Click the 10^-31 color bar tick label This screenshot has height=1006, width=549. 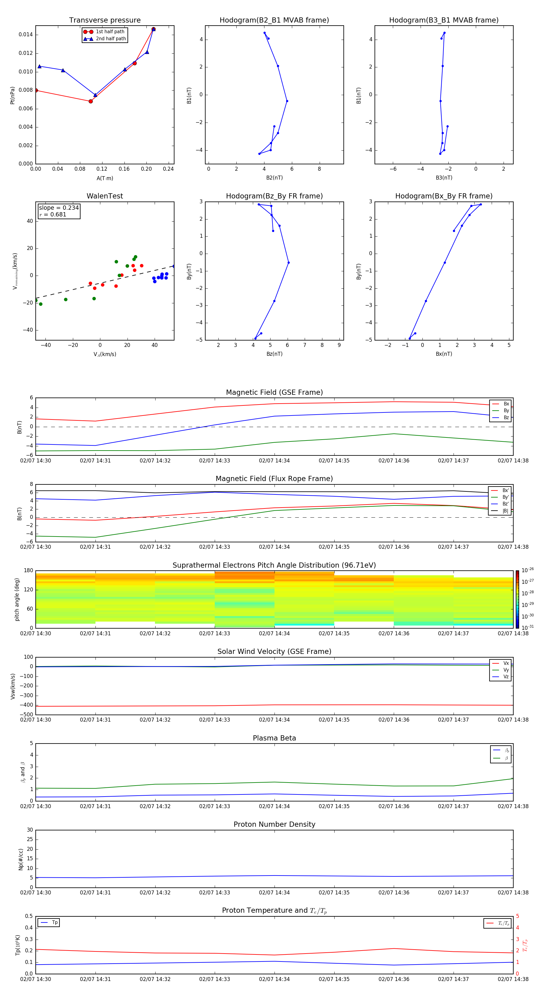coord(528,628)
